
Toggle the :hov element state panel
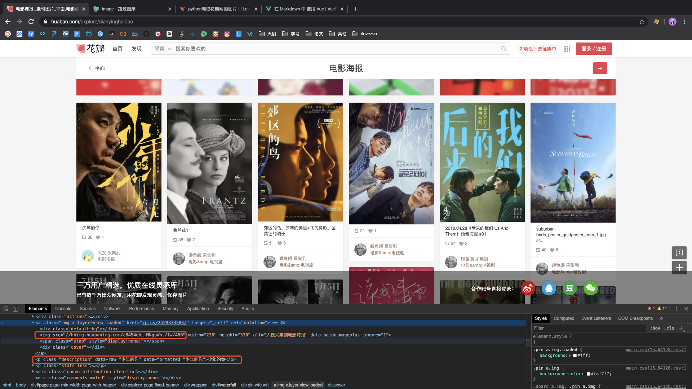coord(655,328)
